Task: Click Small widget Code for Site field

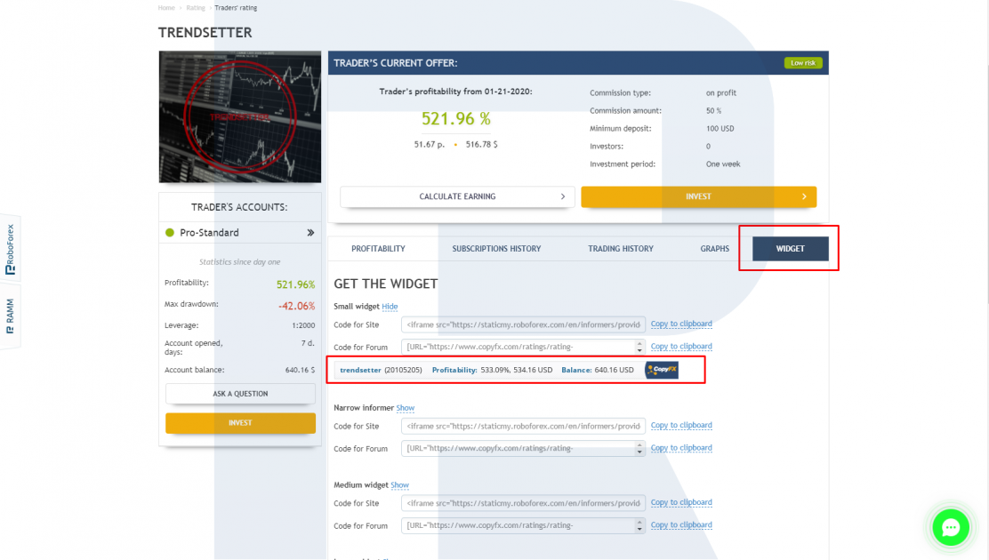Action: (524, 324)
